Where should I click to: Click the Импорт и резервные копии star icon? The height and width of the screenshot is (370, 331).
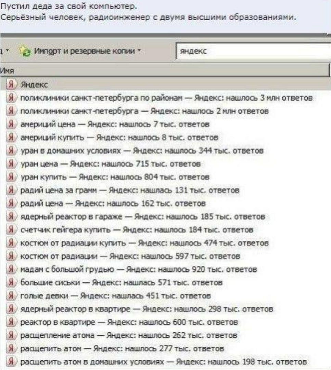coord(25,51)
